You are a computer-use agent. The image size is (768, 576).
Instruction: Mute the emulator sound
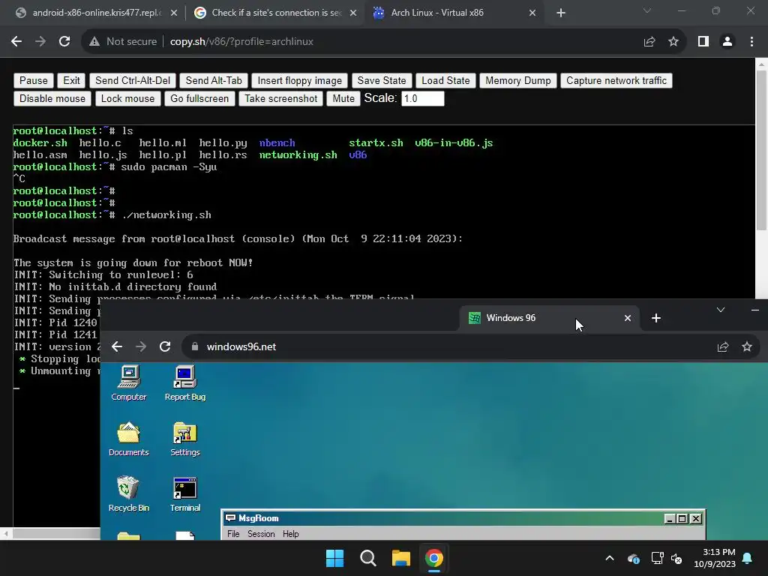343,98
